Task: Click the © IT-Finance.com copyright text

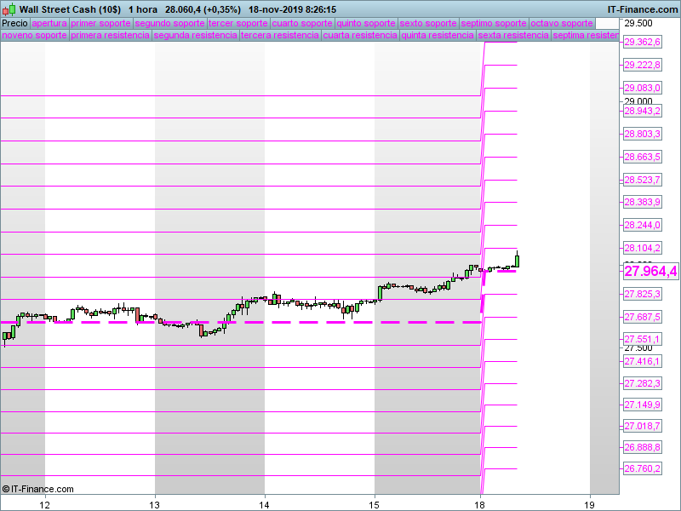Action: [x=38, y=489]
